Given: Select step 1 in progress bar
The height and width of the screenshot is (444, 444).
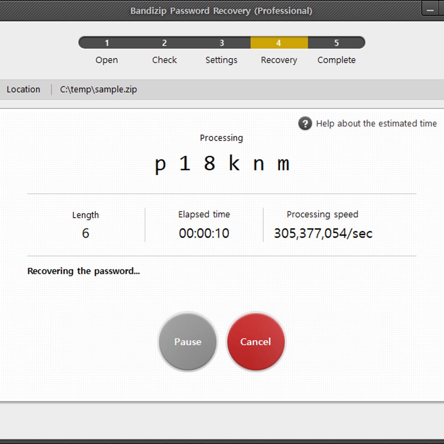Looking at the screenshot, I should point(107,43).
